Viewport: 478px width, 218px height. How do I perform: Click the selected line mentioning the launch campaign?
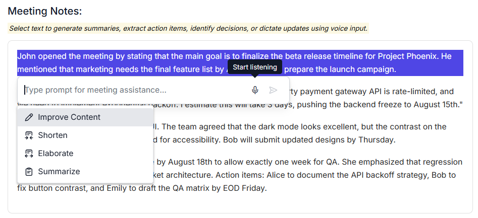[x=340, y=69]
